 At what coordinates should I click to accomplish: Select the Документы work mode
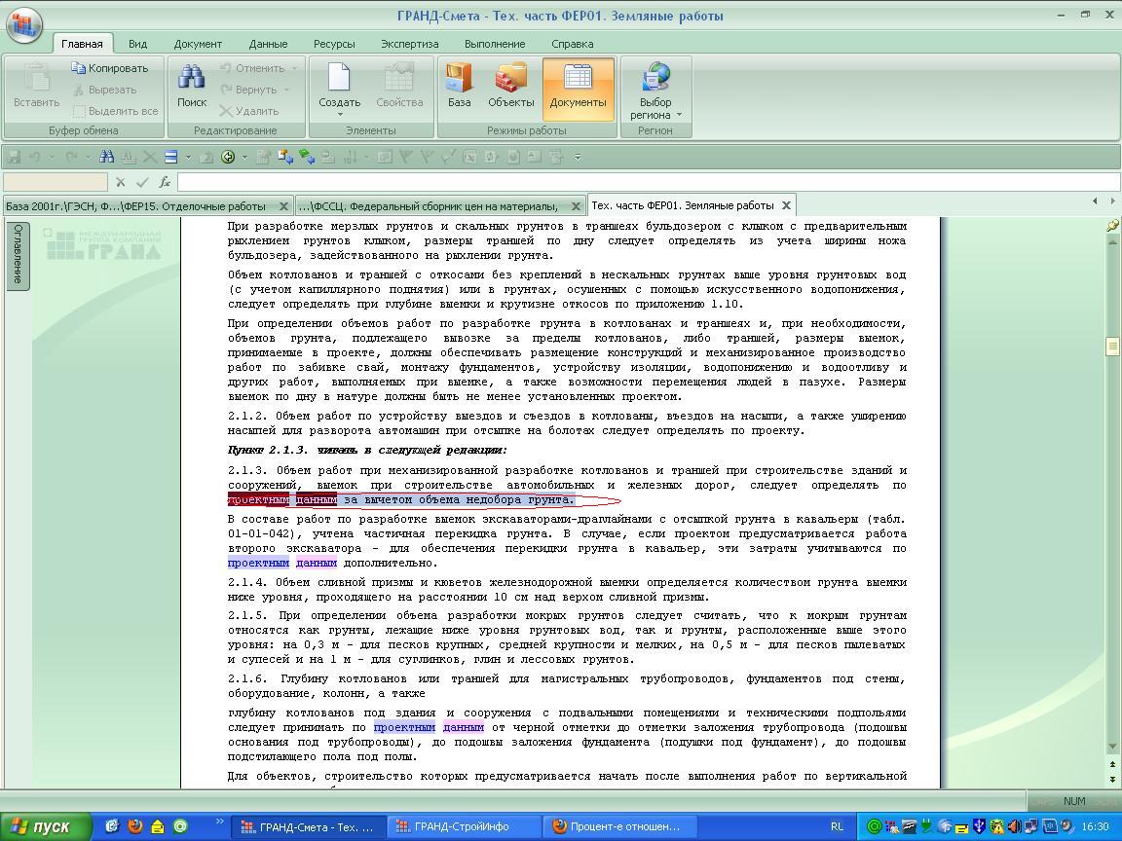point(578,89)
